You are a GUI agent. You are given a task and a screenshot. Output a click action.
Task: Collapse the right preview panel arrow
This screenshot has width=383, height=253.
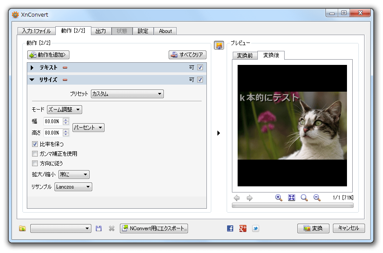tap(219, 133)
